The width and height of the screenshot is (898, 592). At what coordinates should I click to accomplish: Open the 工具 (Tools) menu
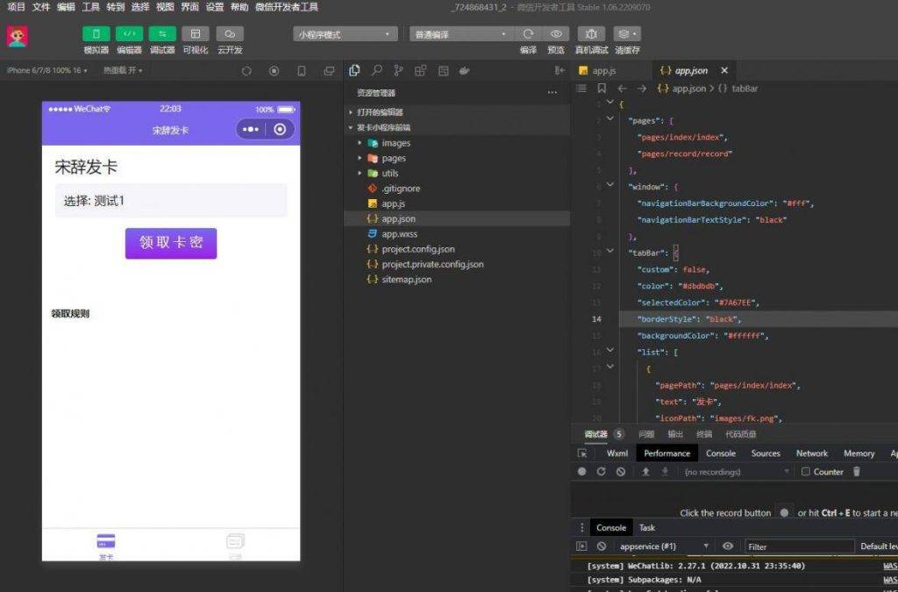(x=90, y=6)
